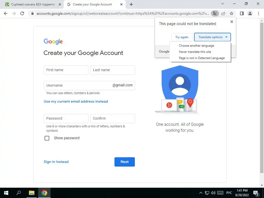
Task: Open a new browser tab
Action: point(131,4)
